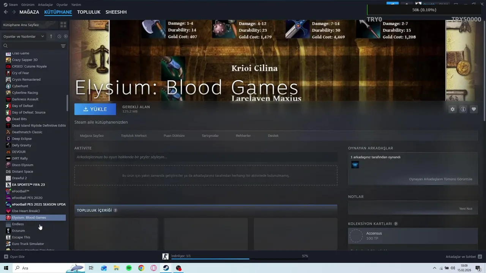The width and height of the screenshot is (486, 273).
Task: Open downloads via İndiriliyor progress bar
Action: 240,257
